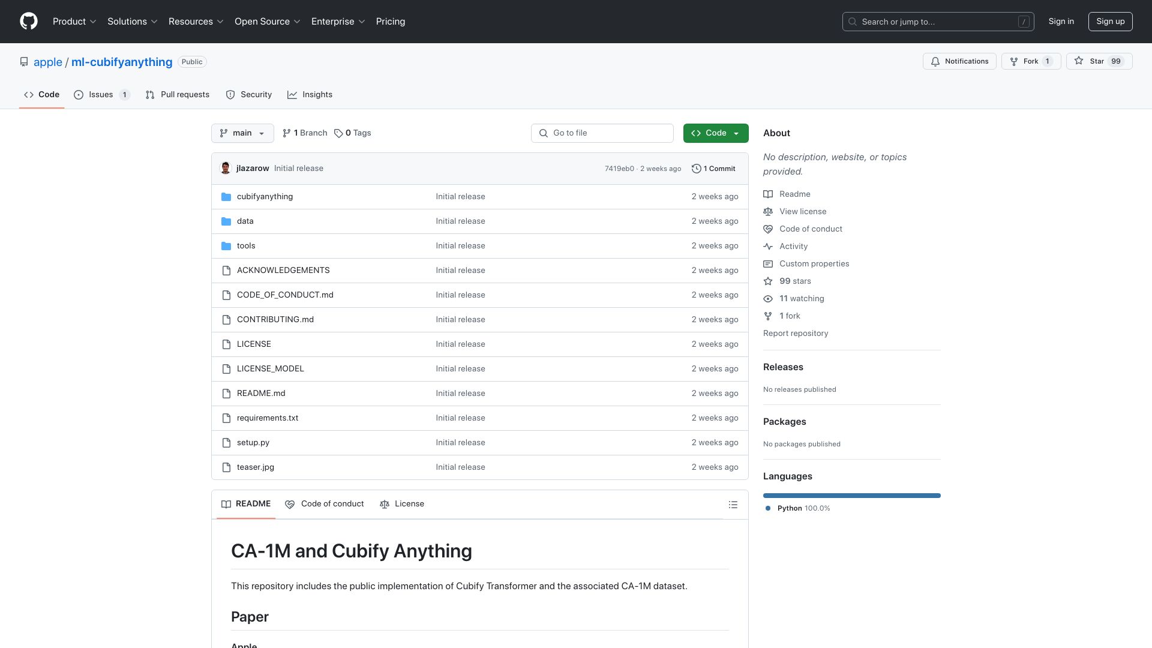
Task: View the 0 Tags link
Action: [353, 133]
